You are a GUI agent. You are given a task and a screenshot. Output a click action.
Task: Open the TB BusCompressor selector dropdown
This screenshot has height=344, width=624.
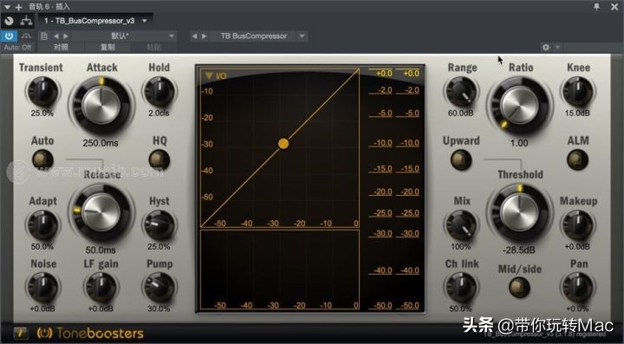tap(302, 36)
